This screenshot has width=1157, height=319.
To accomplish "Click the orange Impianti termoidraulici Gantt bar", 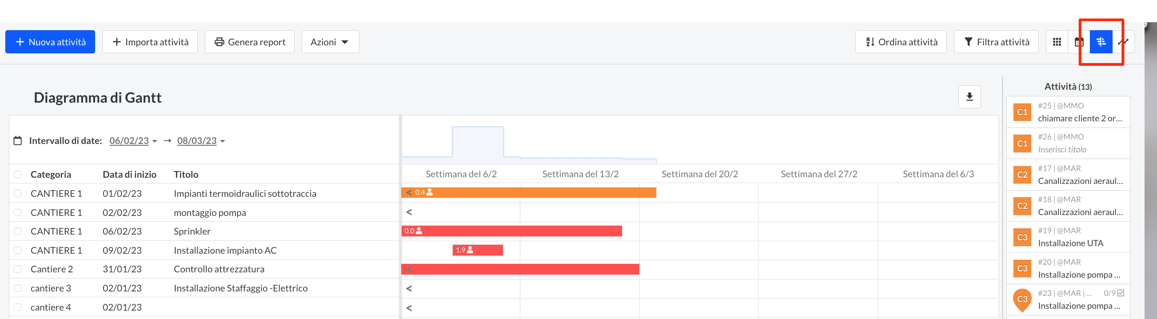I will (539, 192).
